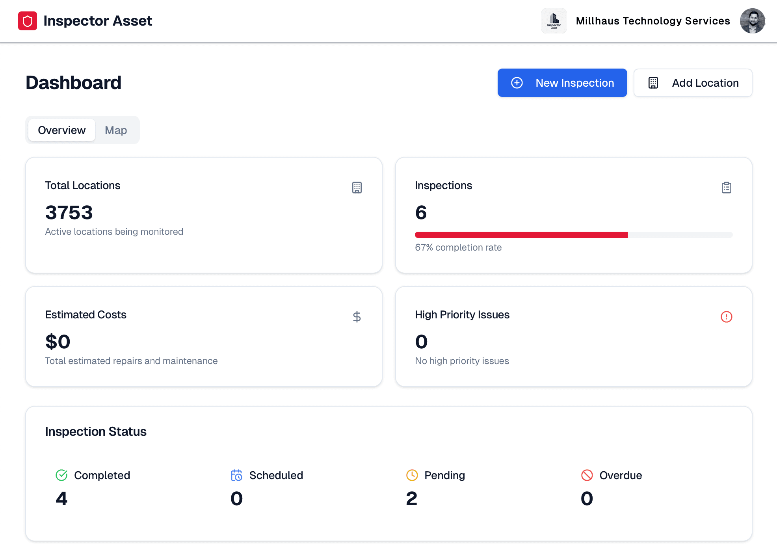Switch to the Map tab
777x554 pixels.
[x=116, y=130]
